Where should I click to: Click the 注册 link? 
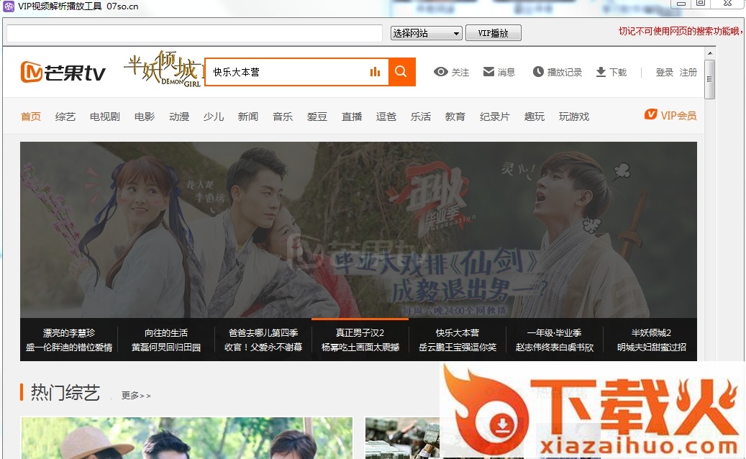(x=688, y=72)
